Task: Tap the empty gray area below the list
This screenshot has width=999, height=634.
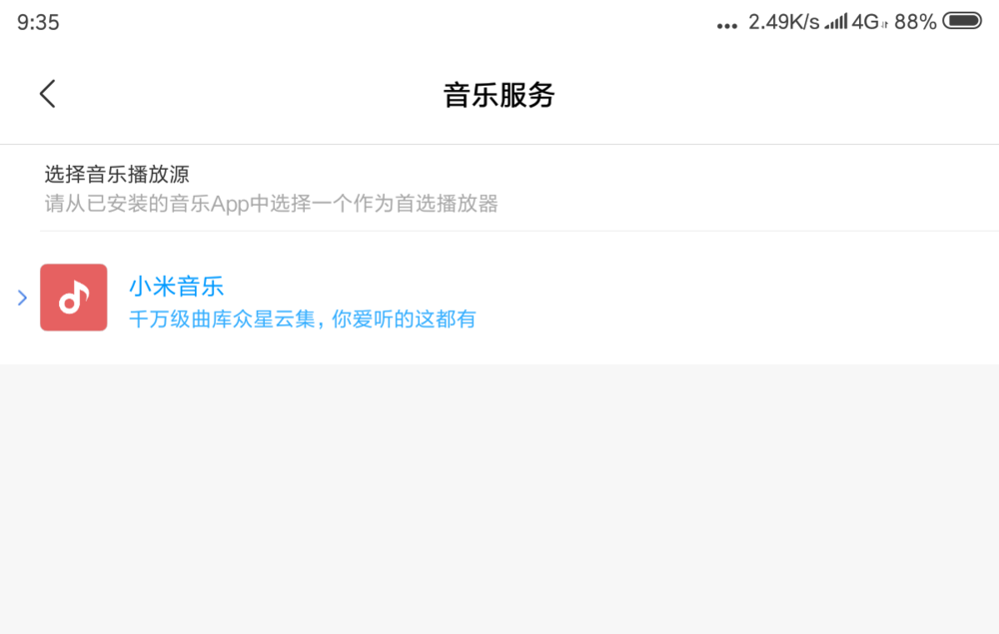Action: (x=499, y=499)
